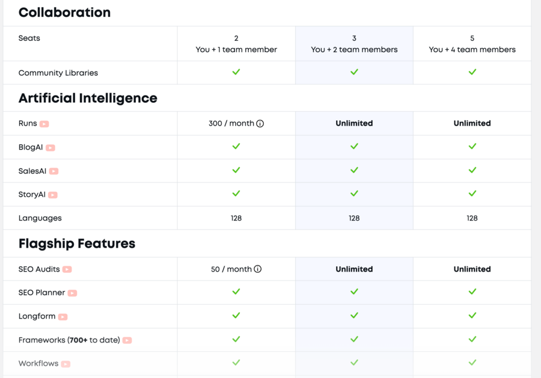Open the Frameworks tutorial video icon
Viewport: 541px width, 378px height.
[x=127, y=340]
